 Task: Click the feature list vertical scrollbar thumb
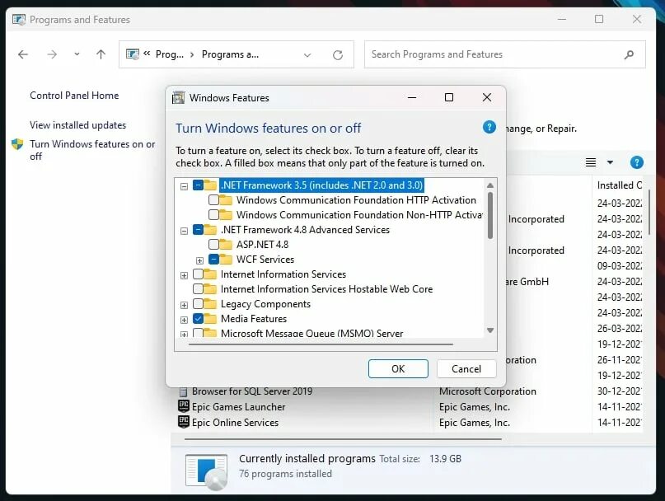tap(490, 216)
